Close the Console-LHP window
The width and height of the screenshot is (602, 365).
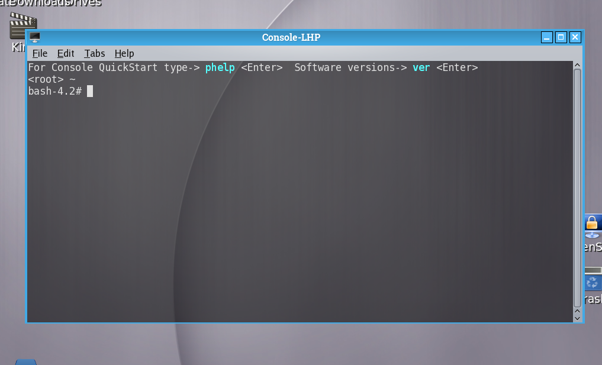tap(575, 37)
